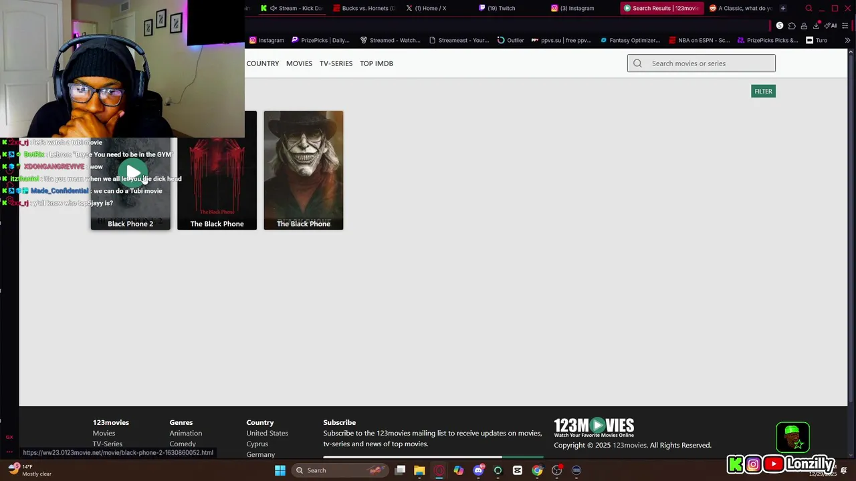Add a new browser tab
Screen dimensions: 856x481
783,8
